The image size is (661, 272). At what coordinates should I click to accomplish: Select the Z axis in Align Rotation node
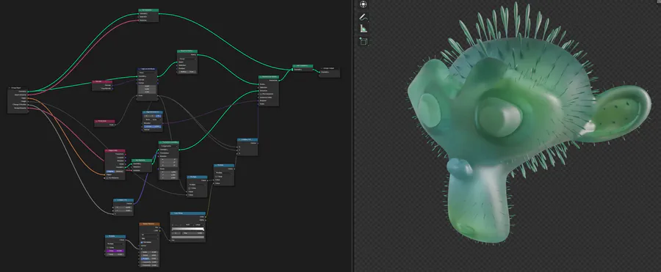158,117
